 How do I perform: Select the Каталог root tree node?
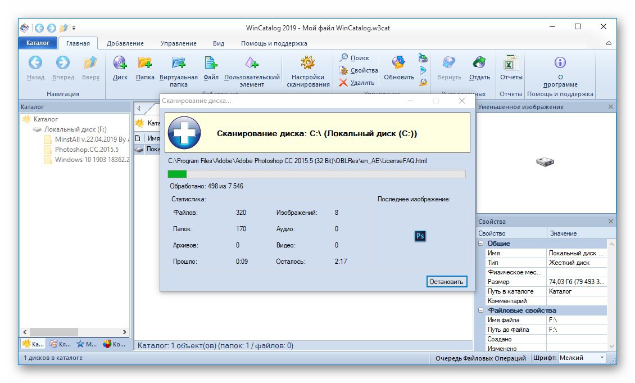46,119
